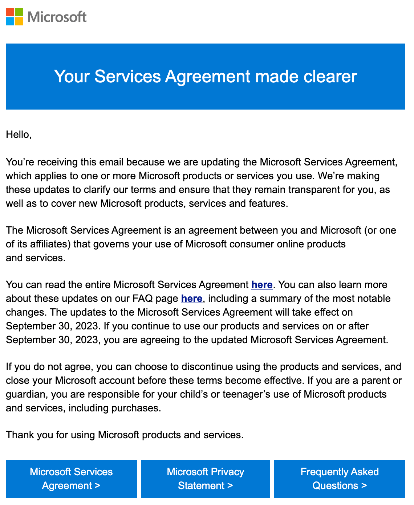The image size is (414, 505).
Task: Follow the 'here' link after FAQ page
Action: [x=191, y=299]
